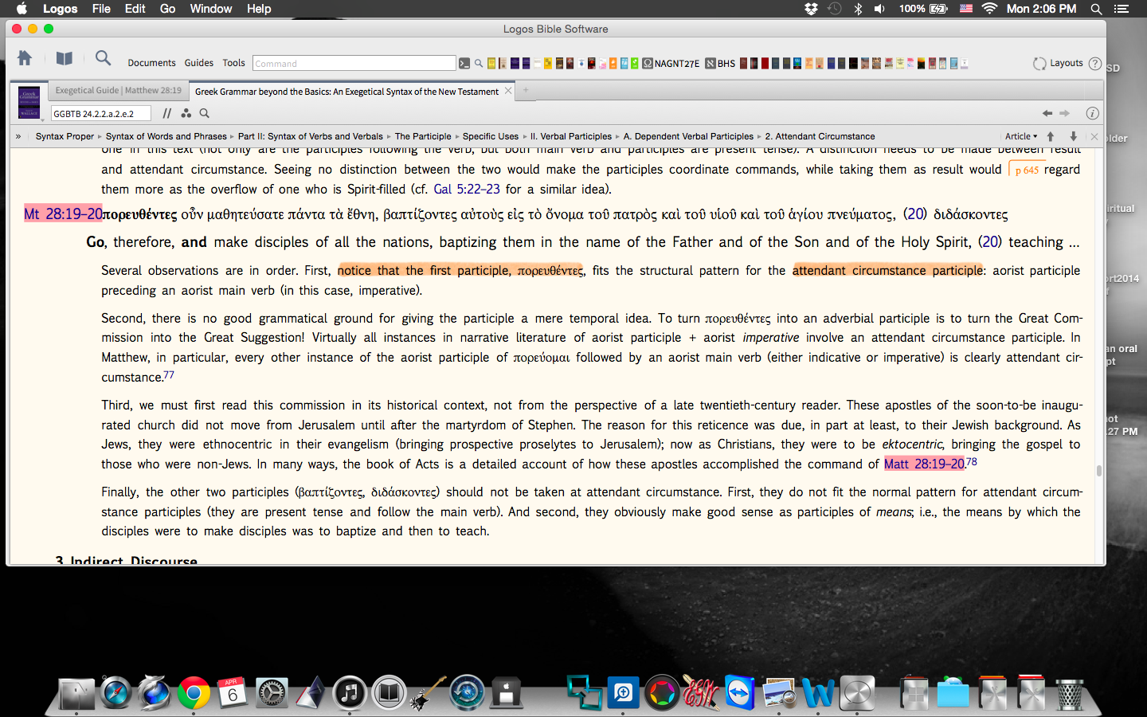Open the Logos Home page icon
The image size is (1147, 717).
point(25,58)
